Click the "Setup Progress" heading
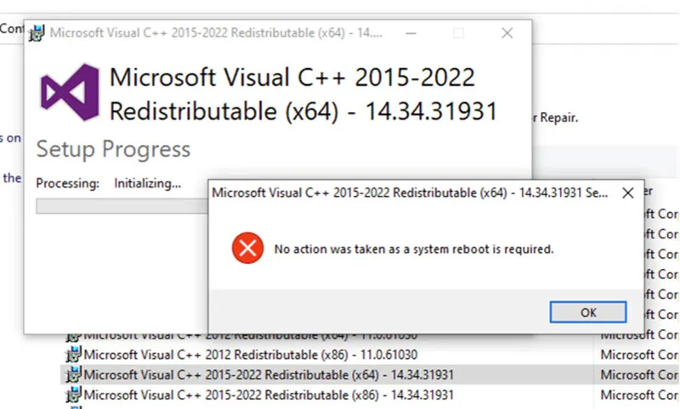Image resolution: width=680 pixels, height=409 pixels. tap(113, 149)
